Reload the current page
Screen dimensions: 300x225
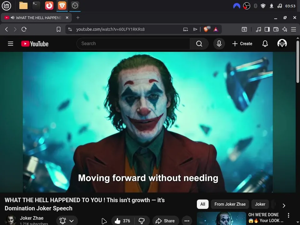coord(24,29)
